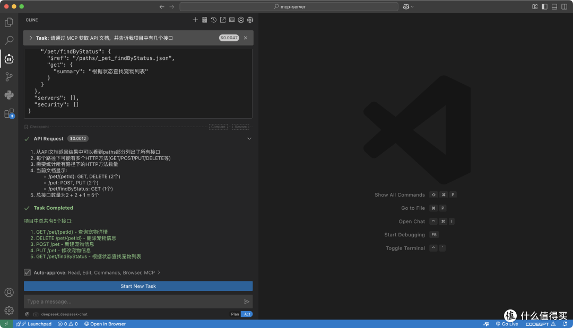This screenshot has width=573, height=328.
Task: Open the Explorer view in activity bar
Action: pyautogui.click(x=9, y=22)
